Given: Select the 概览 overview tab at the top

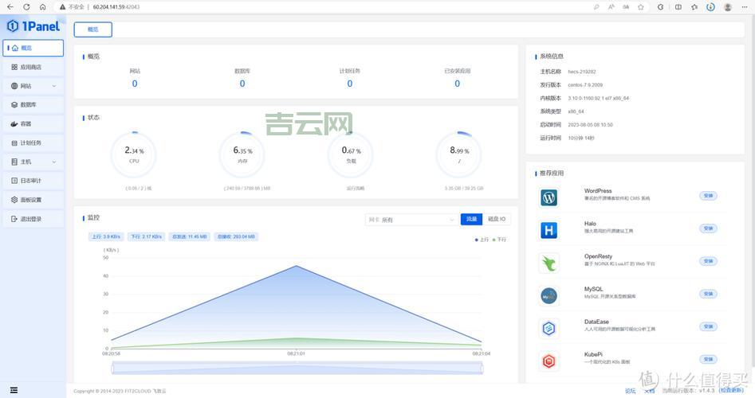Looking at the screenshot, I should [x=93, y=29].
